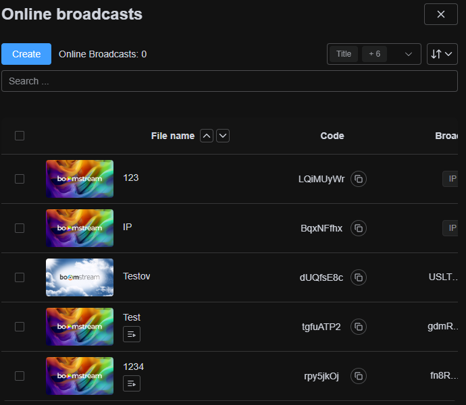Click the IP tag in the IP row
466x405 pixels.
coord(450,228)
